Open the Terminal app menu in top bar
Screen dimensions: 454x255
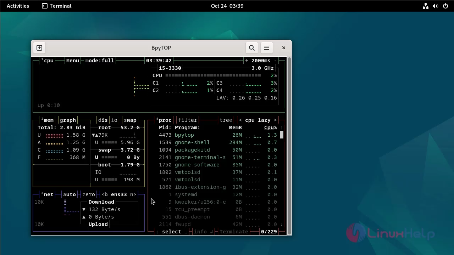click(x=57, y=6)
